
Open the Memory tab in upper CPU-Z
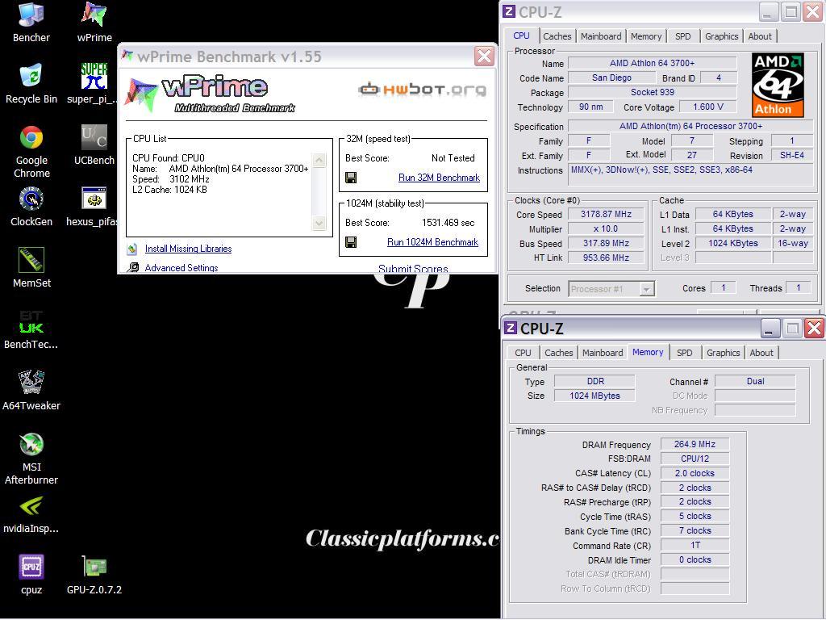[x=646, y=36]
